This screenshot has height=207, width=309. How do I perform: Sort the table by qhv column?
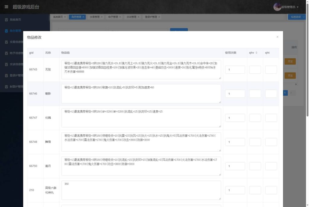256,53
